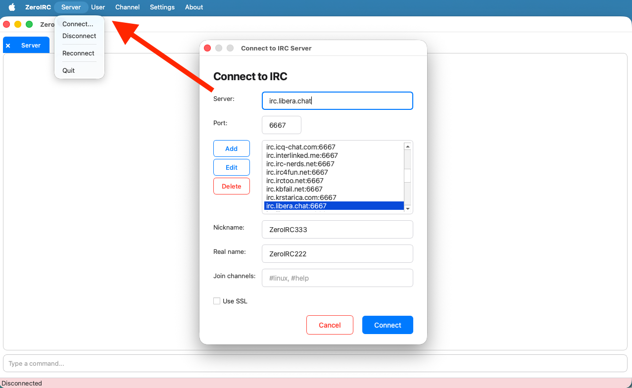The width and height of the screenshot is (632, 388).
Task: Select the highlighted irc.libera.chat:6667 entry
Action: (334, 206)
